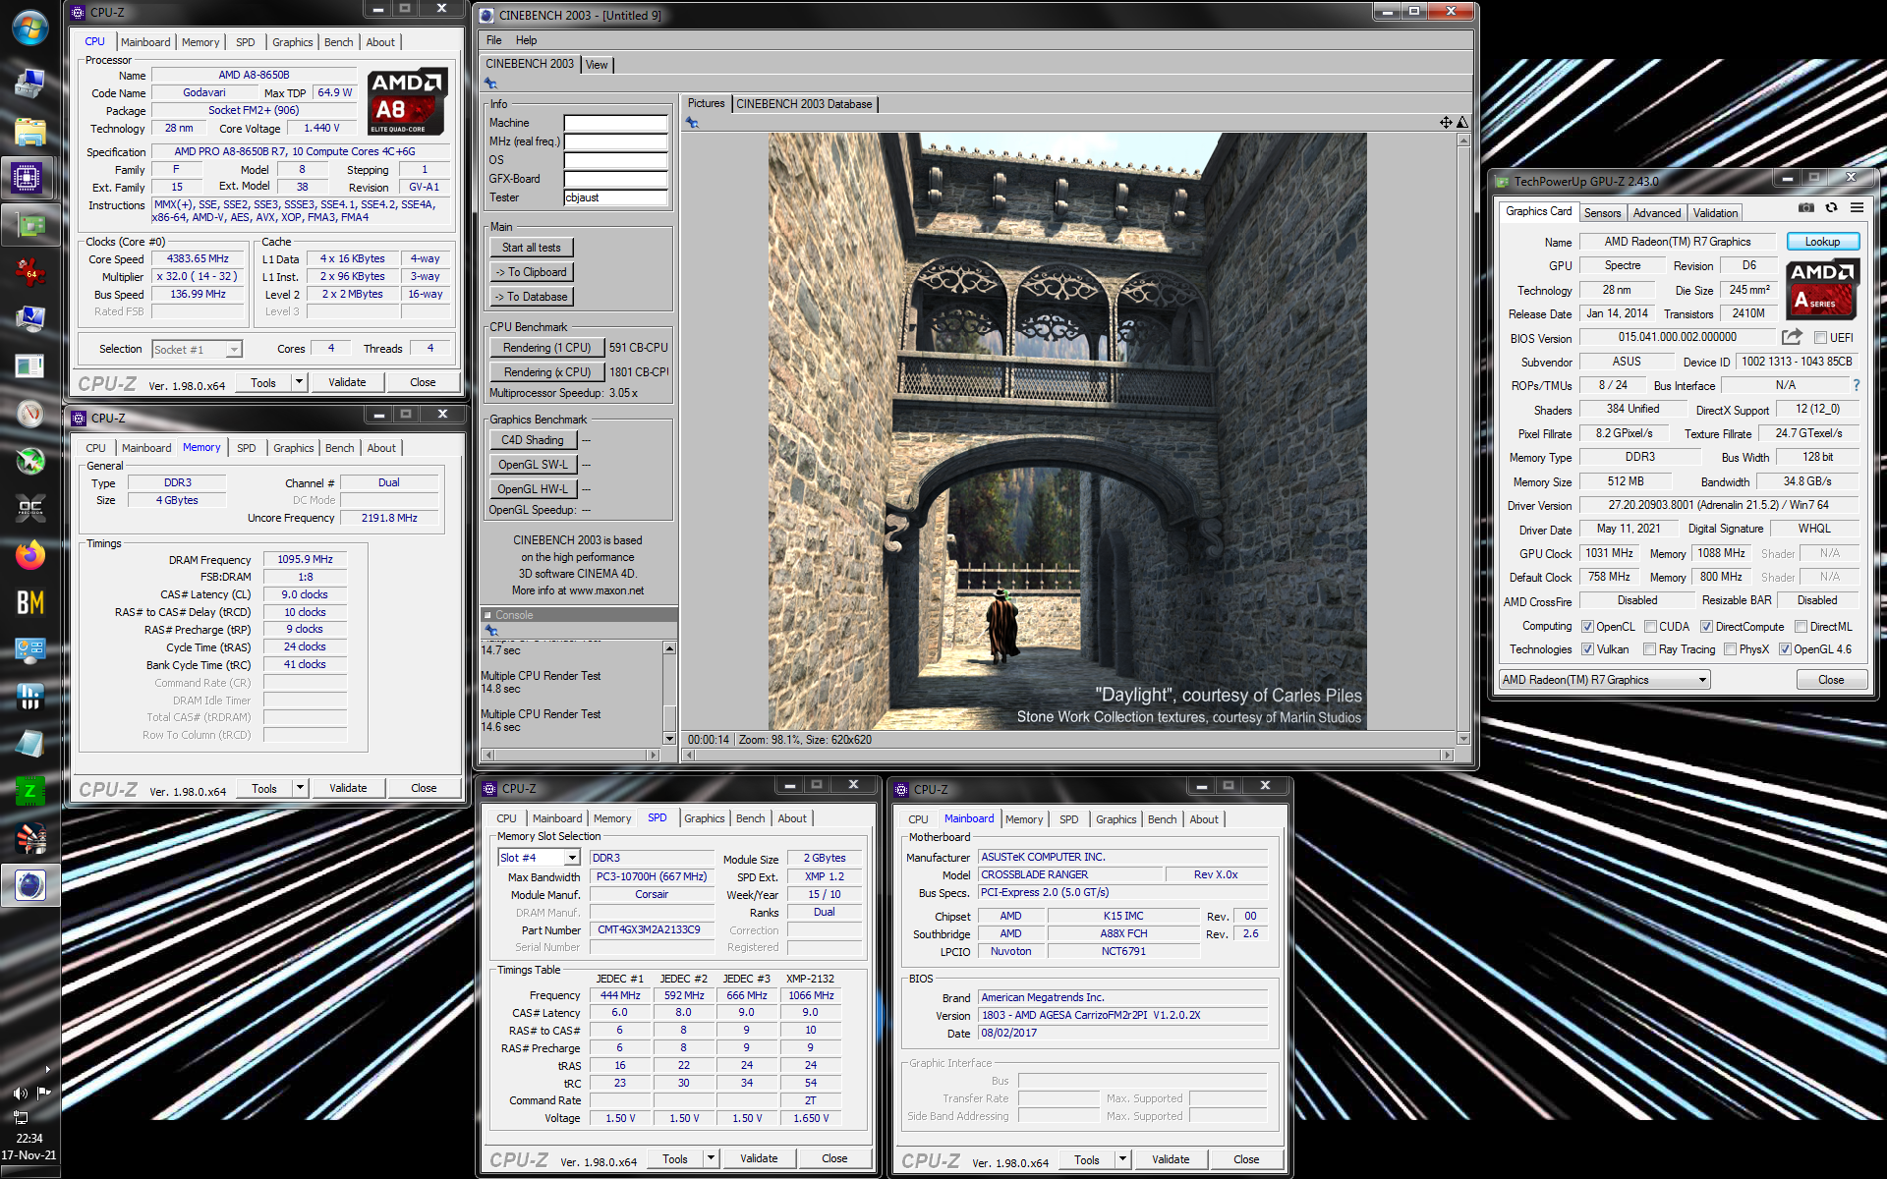
Task: Click AMD A8 logo in CPU-Z
Action: [408, 101]
